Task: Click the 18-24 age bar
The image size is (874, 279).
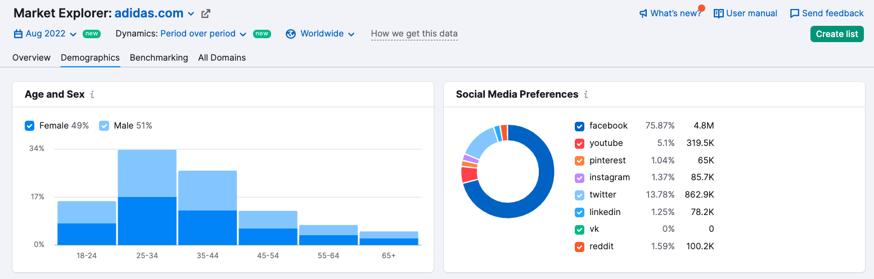Action: 87,223
